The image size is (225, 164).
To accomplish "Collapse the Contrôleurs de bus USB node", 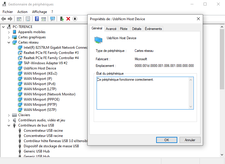I will pos(9,125).
